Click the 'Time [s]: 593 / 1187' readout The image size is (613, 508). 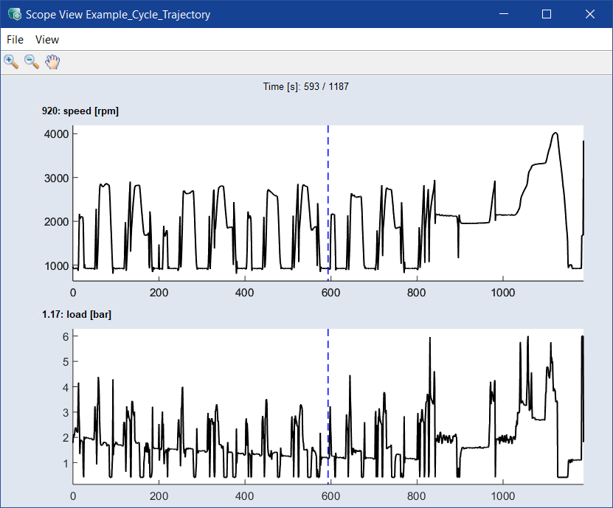pos(305,87)
